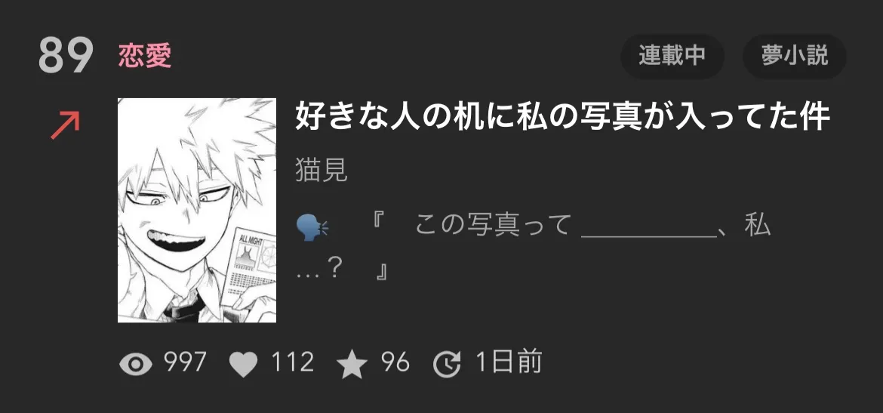Image resolution: width=883 pixels, height=413 pixels.
Task: Click the description text この写真って
Action: pos(493,225)
